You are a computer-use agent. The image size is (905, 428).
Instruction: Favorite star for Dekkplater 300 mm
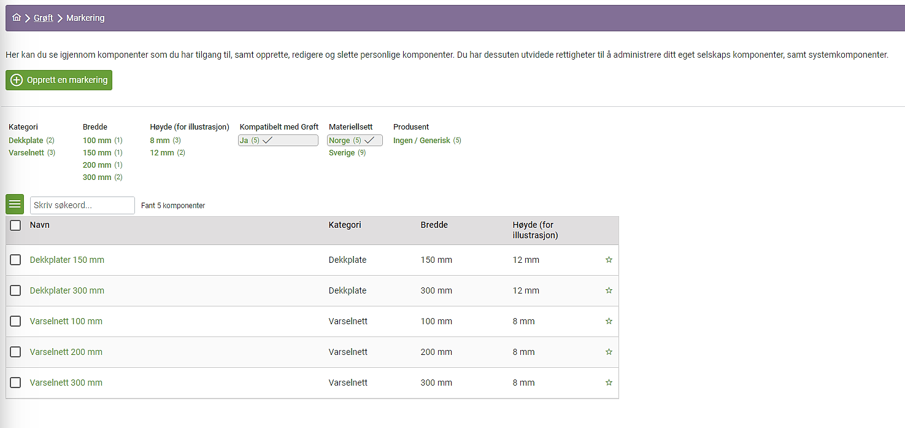(x=609, y=290)
